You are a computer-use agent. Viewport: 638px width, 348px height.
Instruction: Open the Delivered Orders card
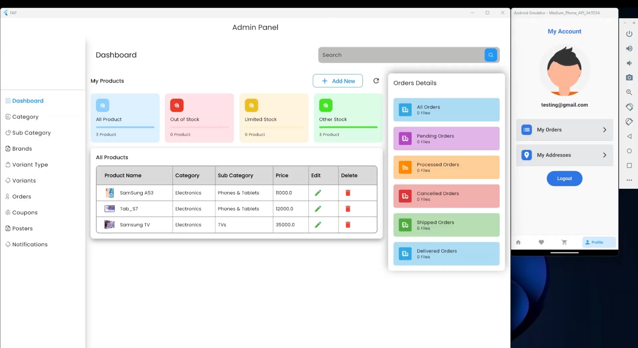click(446, 253)
